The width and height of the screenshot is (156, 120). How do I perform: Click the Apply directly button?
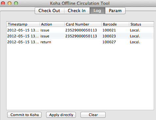61,115
